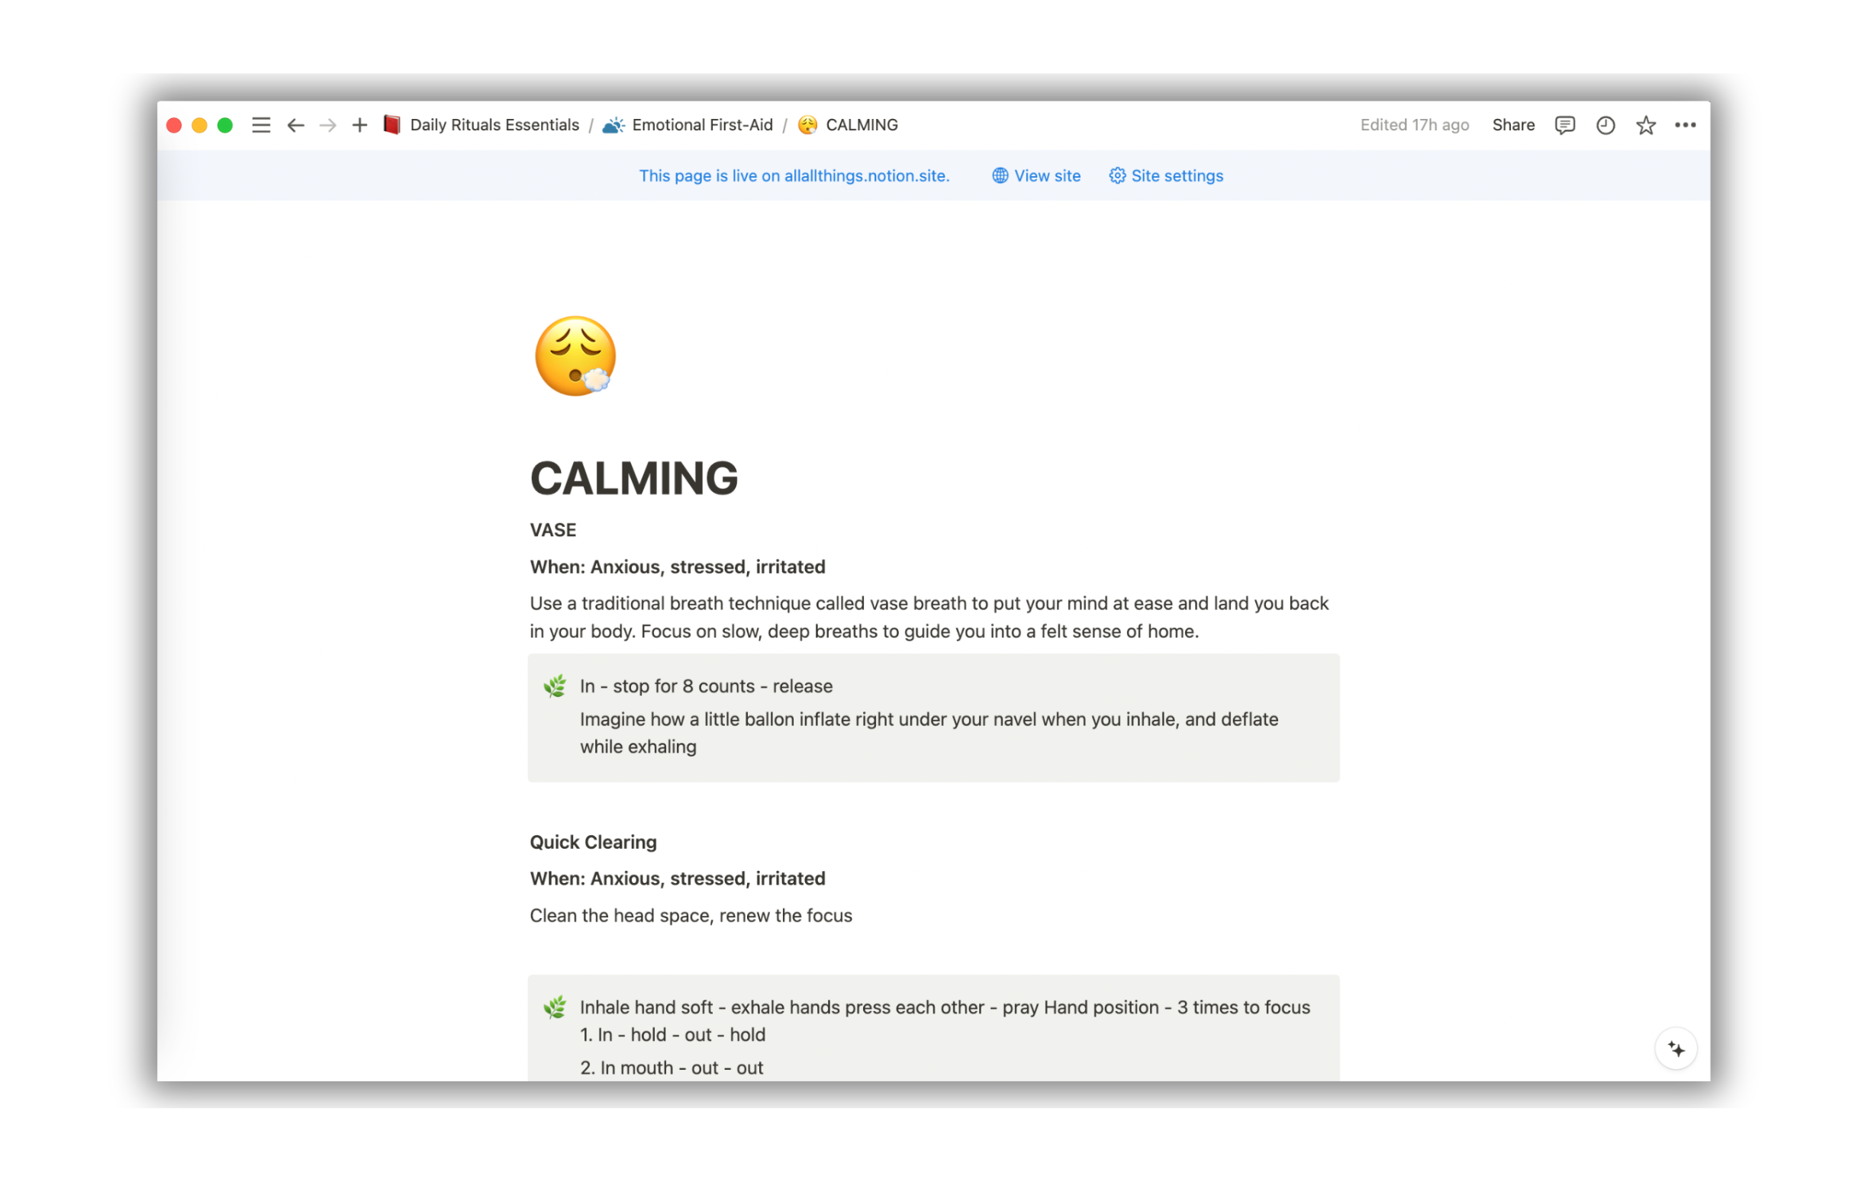Open Daily Rituals Essentials breadcrumb
This screenshot has width=1868, height=1182.
tap(494, 125)
